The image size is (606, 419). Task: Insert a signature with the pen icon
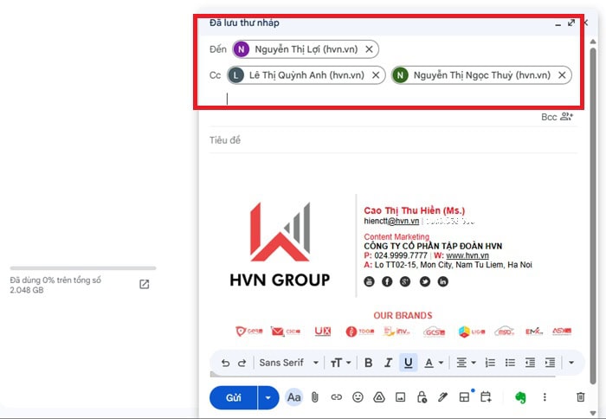pos(443,397)
